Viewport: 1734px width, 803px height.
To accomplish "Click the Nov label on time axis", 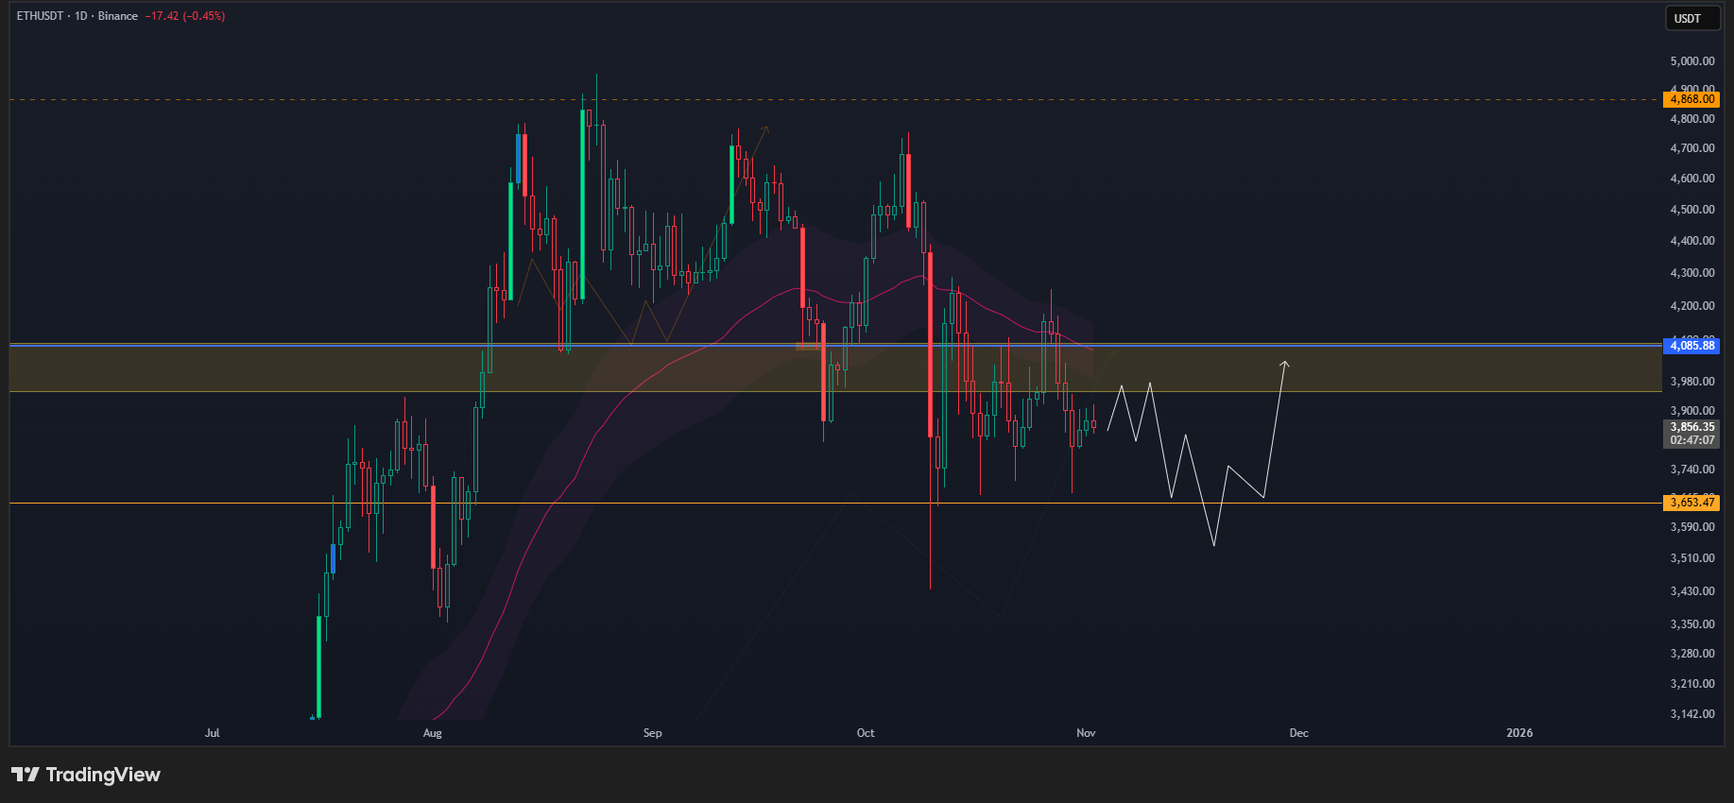I will (x=1086, y=733).
